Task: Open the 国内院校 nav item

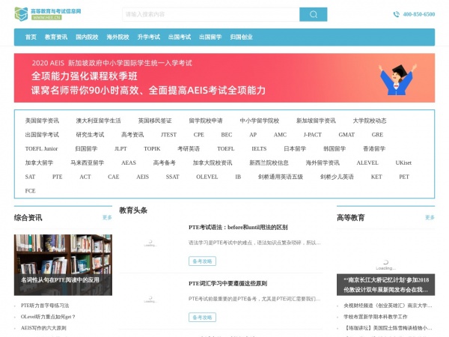Action: (x=87, y=37)
